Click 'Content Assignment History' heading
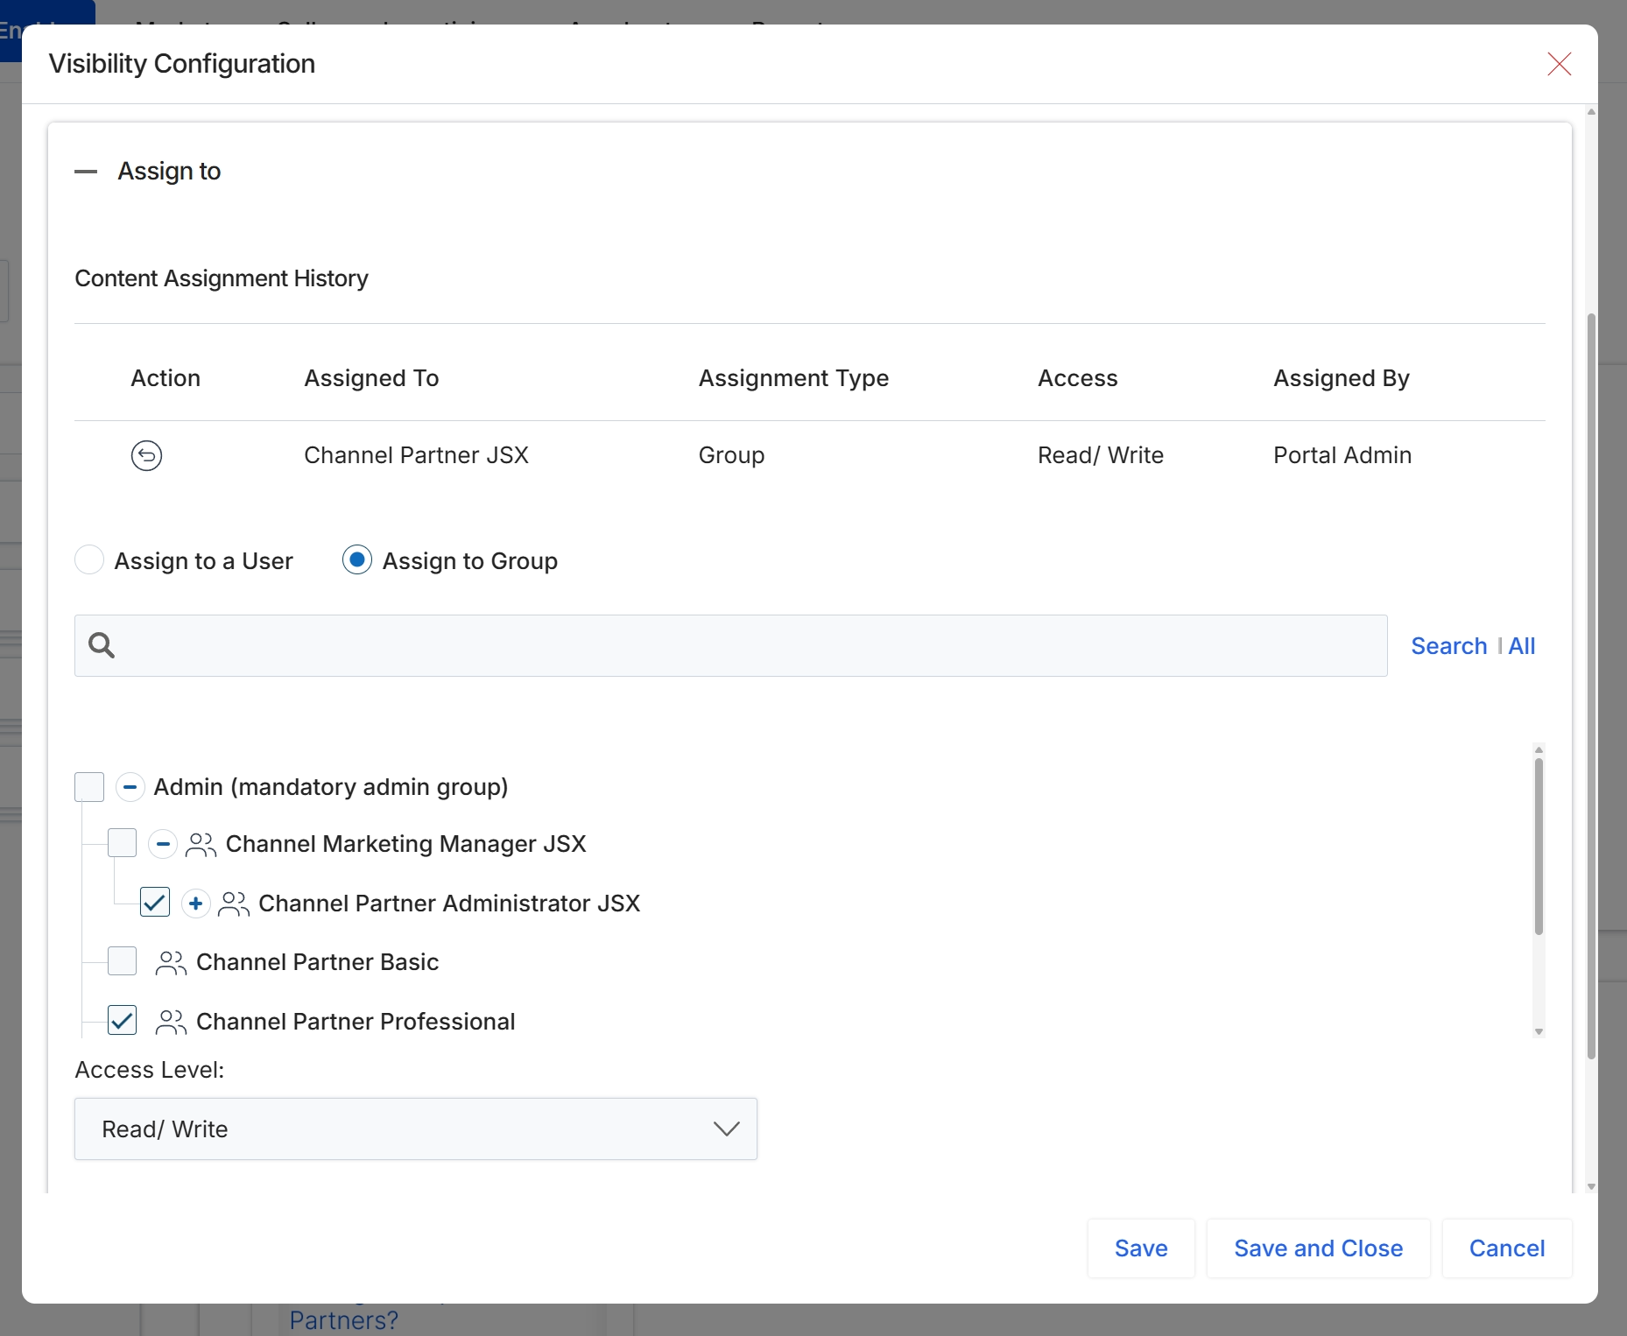The image size is (1627, 1336). coord(222,278)
